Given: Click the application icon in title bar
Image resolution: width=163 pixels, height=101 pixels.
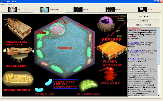Looking at the screenshot, I should point(1,2).
